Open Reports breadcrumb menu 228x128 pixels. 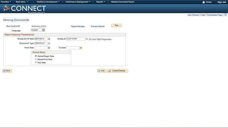click(x=100, y=2)
